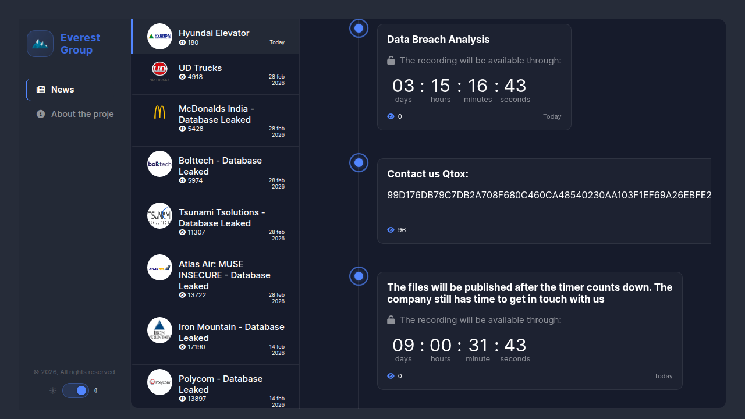Click the lock icon in Data Breach Analysis

(x=391, y=61)
